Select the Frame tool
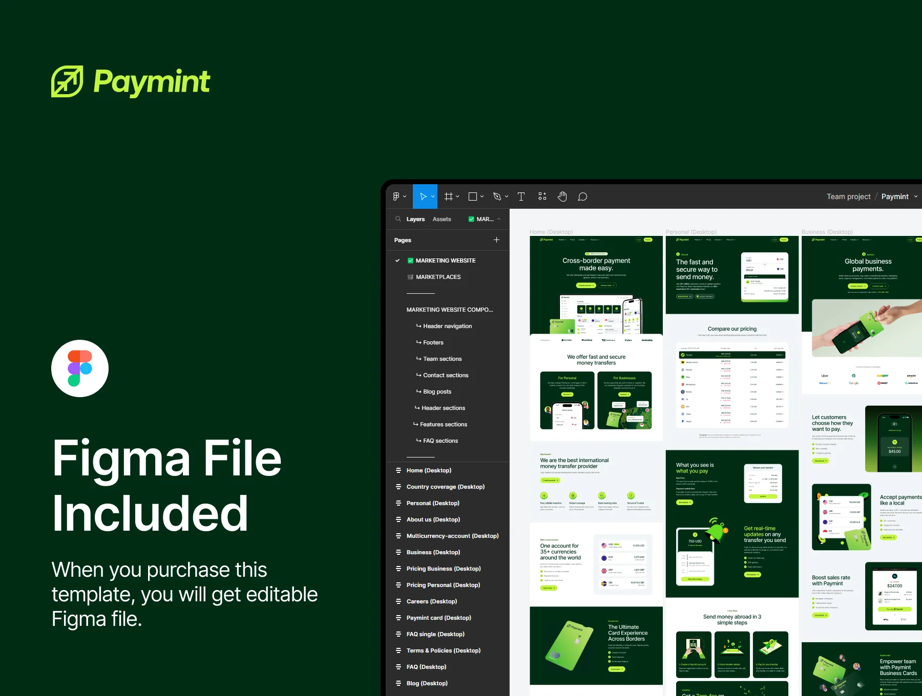This screenshot has height=696, width=922. click(x=449, y=197)
